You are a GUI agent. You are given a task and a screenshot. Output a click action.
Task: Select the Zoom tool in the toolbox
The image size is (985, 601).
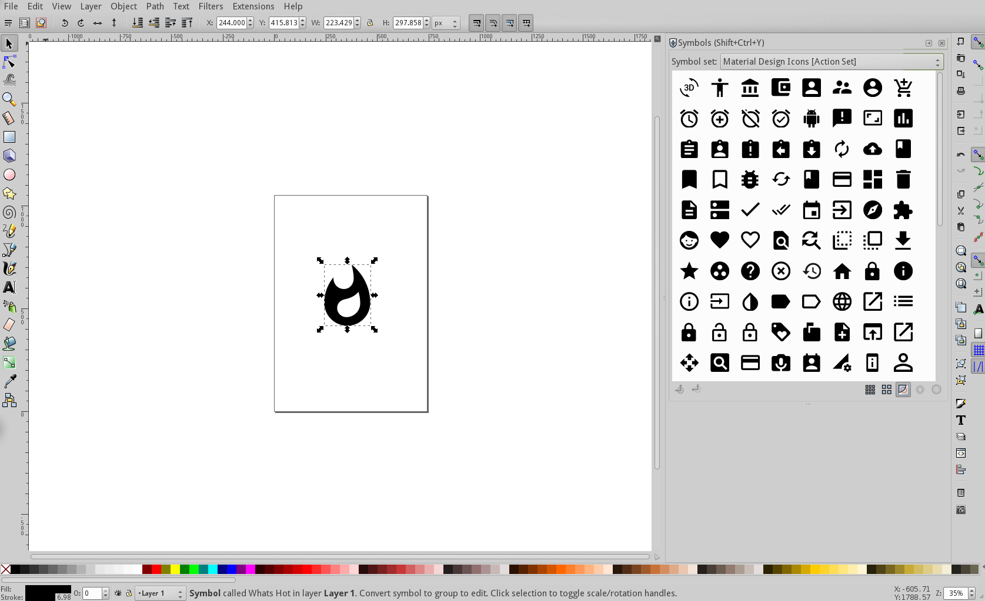tap(9, 99)
